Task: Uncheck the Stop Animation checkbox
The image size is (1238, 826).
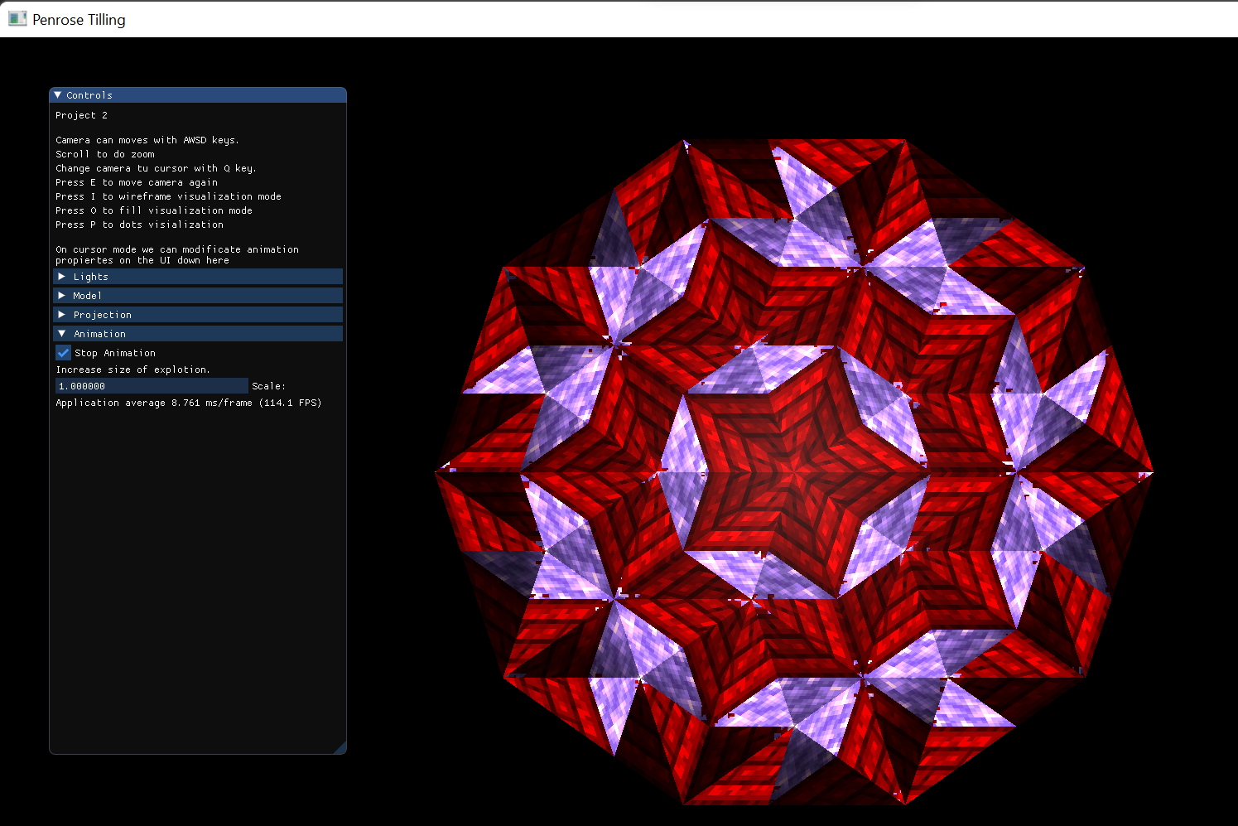Action: click(63, 353)
